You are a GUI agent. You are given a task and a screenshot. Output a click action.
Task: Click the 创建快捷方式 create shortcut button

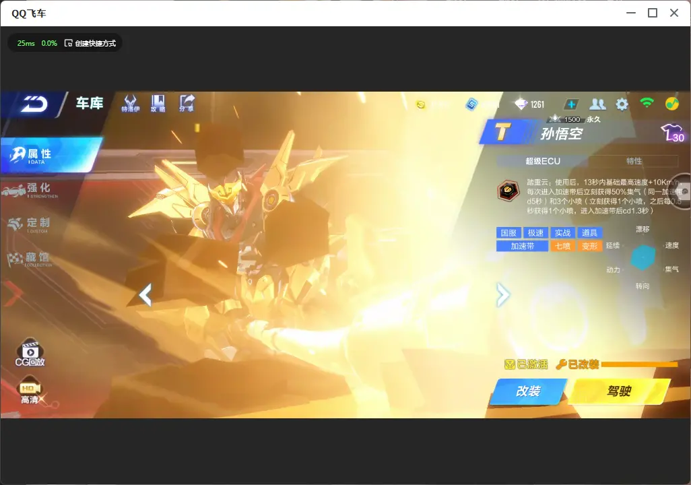tap(90, 43)
